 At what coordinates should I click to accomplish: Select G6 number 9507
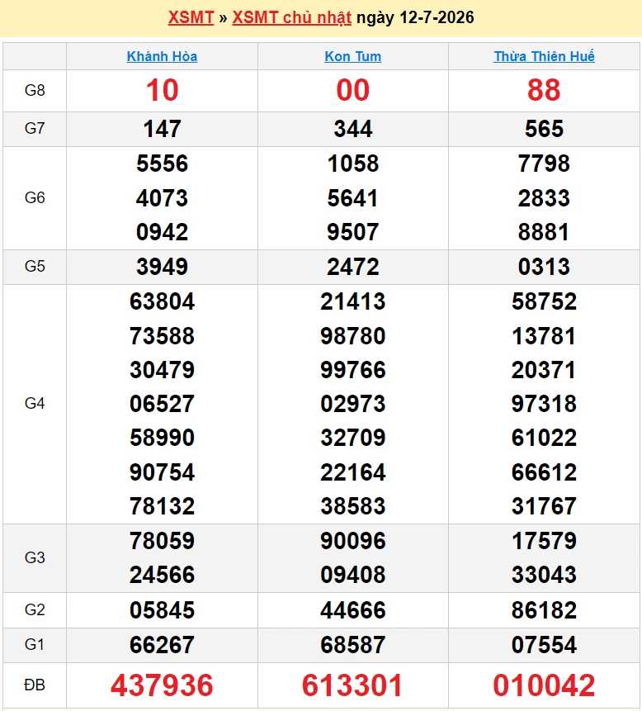click(353, 232)
